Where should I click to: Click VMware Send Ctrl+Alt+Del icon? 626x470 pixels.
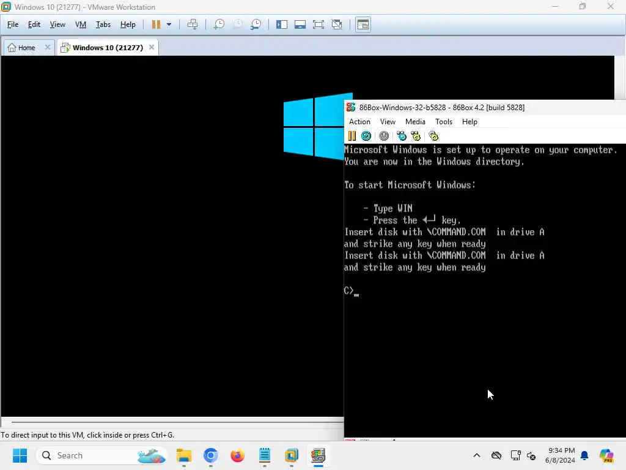click(x=193, y=24)
